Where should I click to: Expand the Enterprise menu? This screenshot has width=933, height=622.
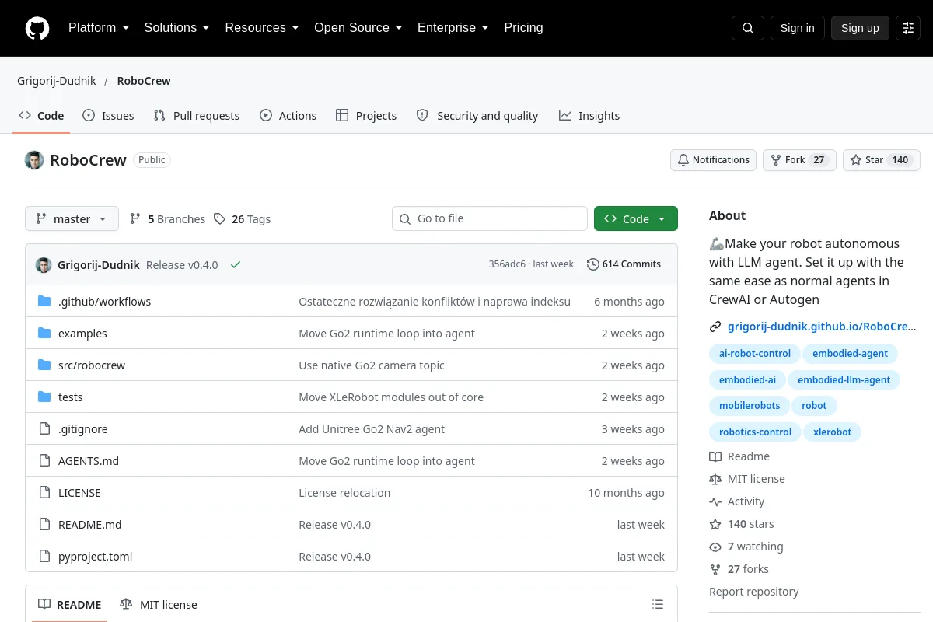coord(453,28)
